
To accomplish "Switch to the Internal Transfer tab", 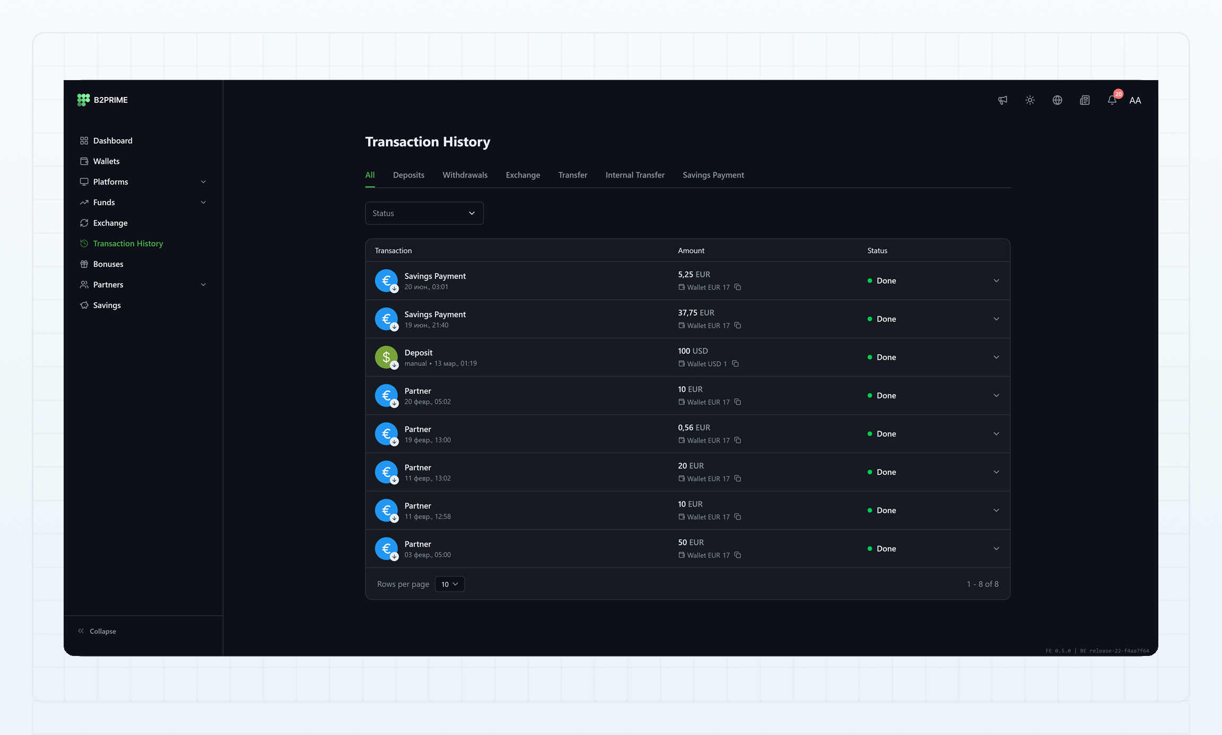I will point(635,175).
